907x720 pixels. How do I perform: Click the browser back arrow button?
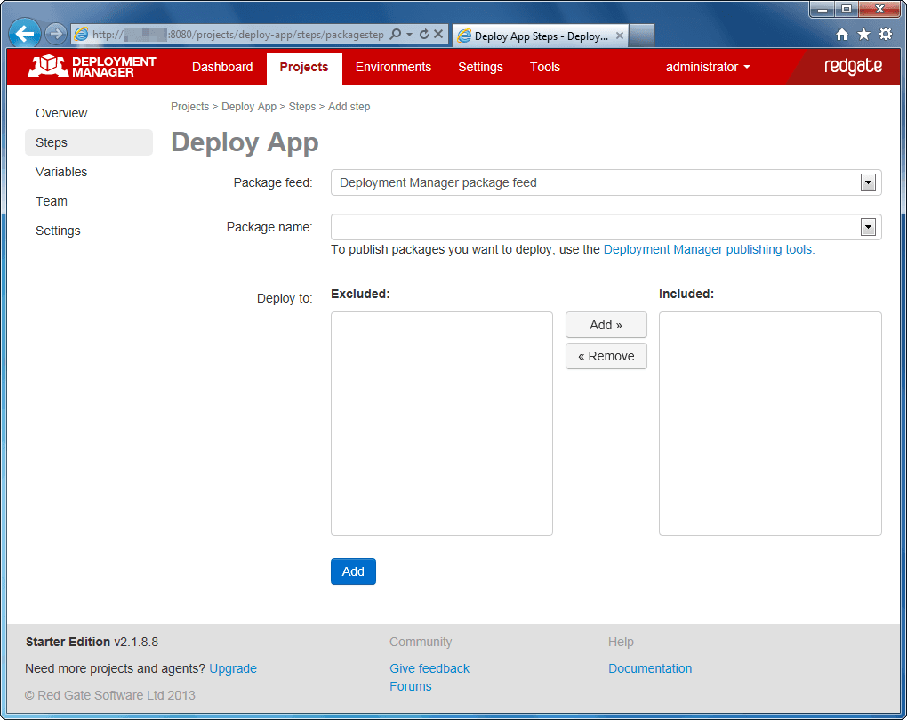click(x=25, y=34)
